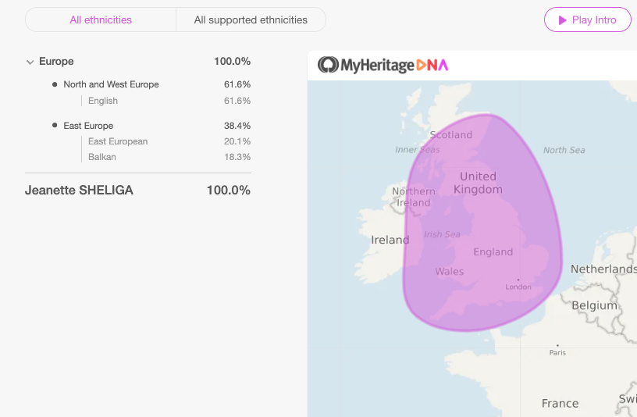The height and width of the screenshot is (417, 637).
Task: Click the play triangle icon in Play Intro
Action: 562,20
